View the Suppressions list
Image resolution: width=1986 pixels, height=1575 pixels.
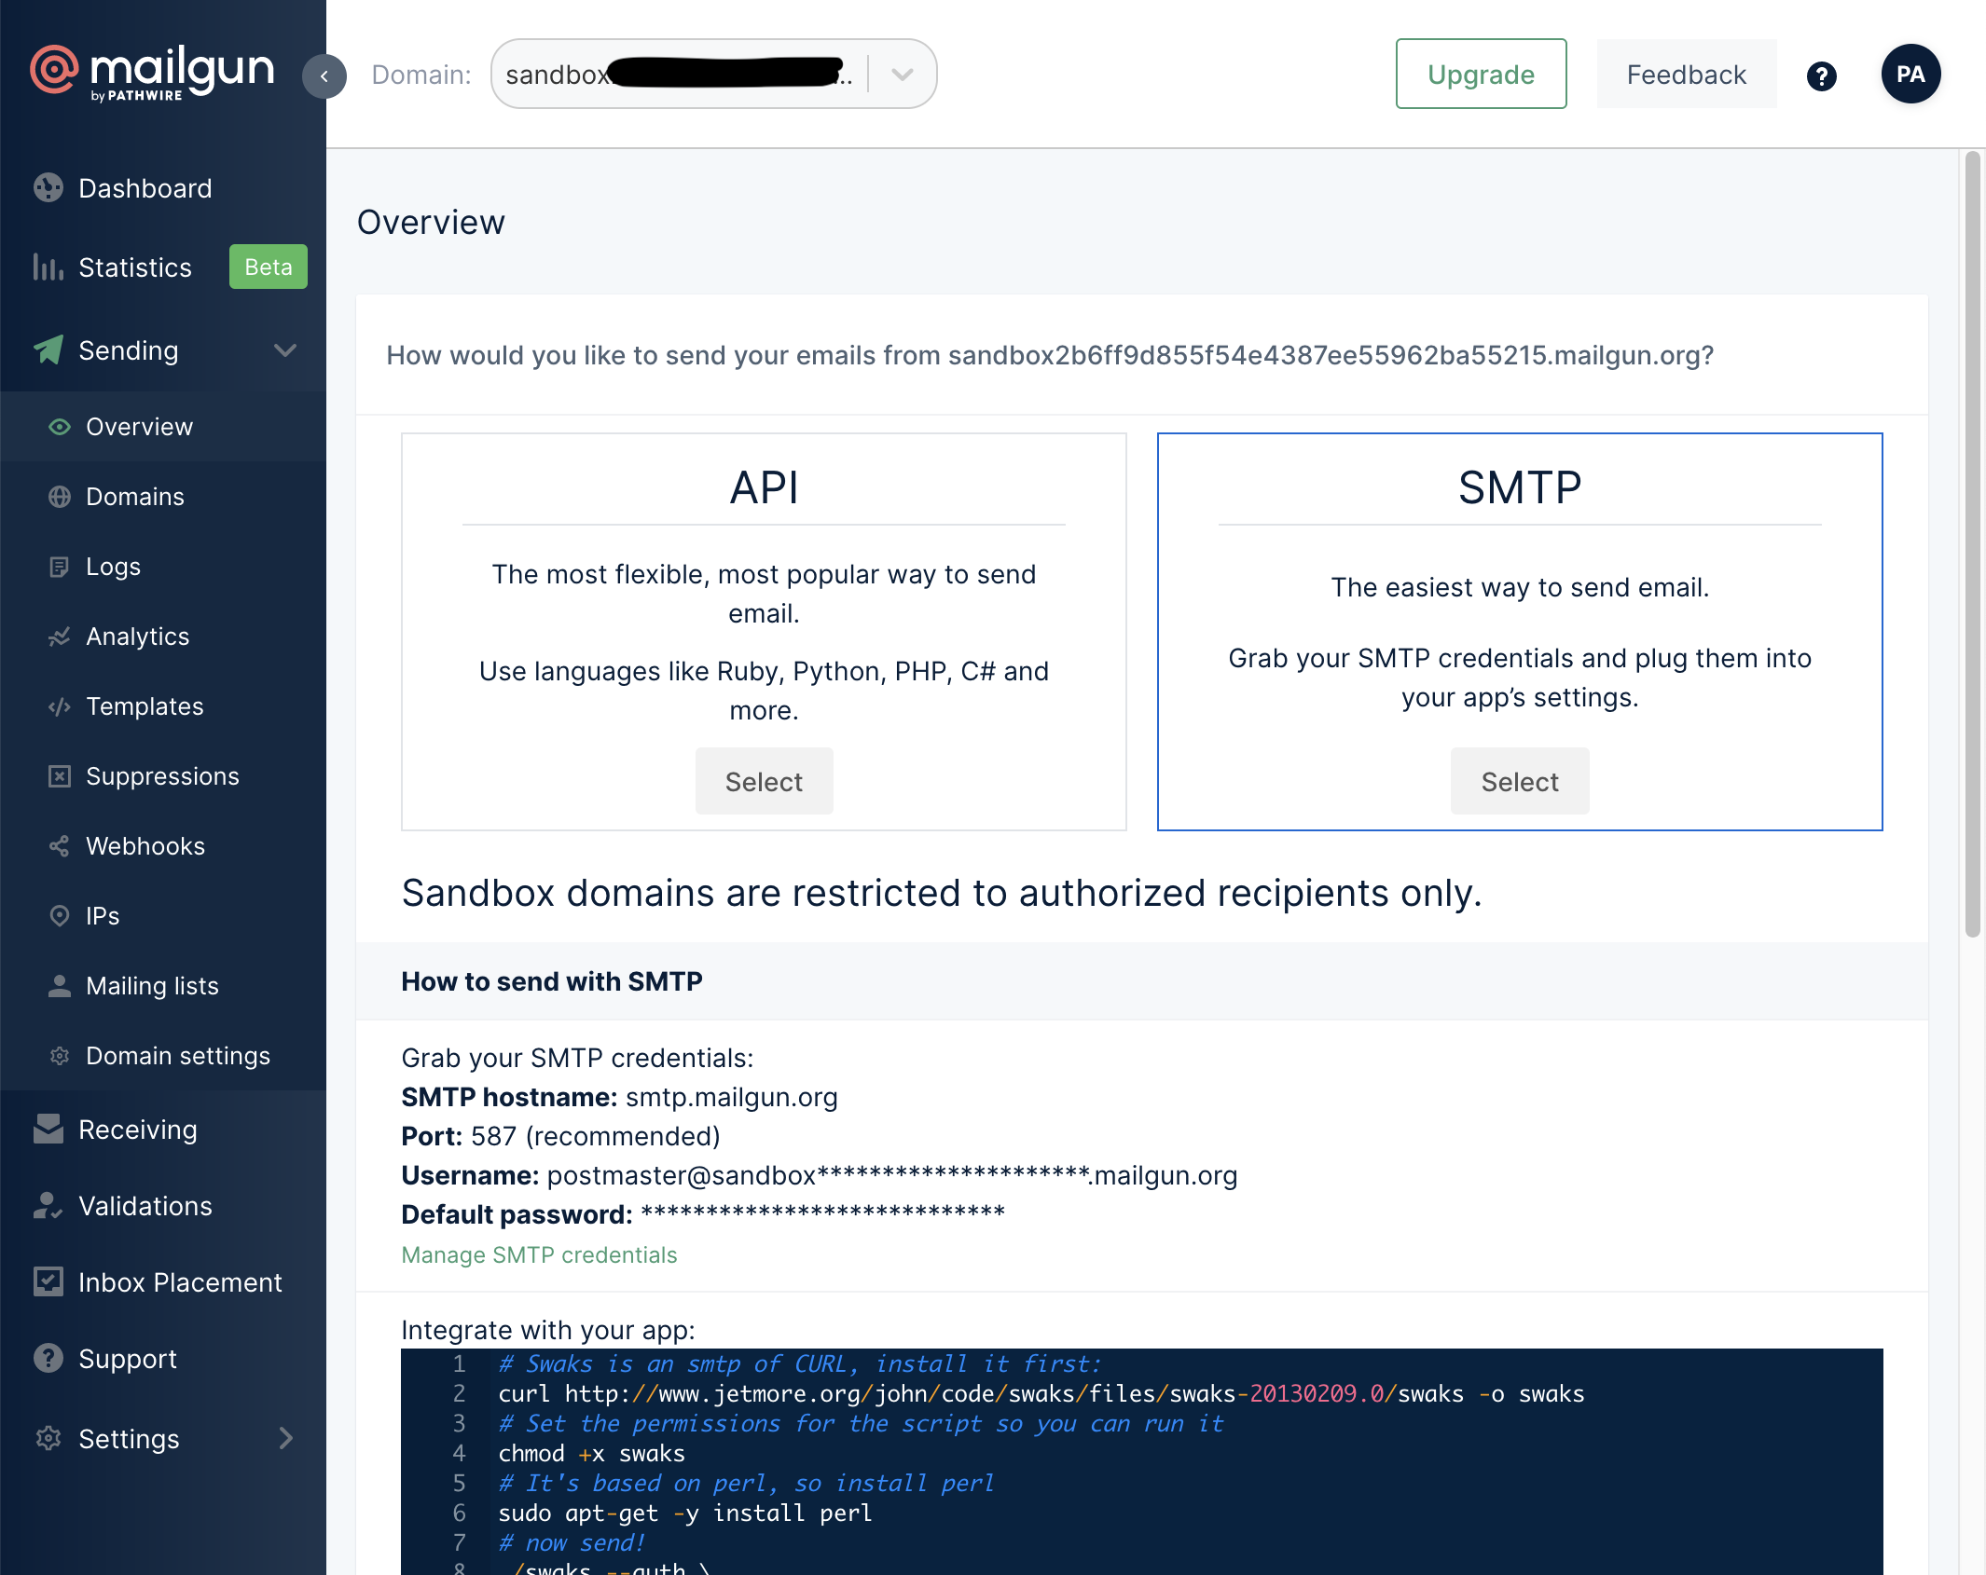[x=162, y=775]
